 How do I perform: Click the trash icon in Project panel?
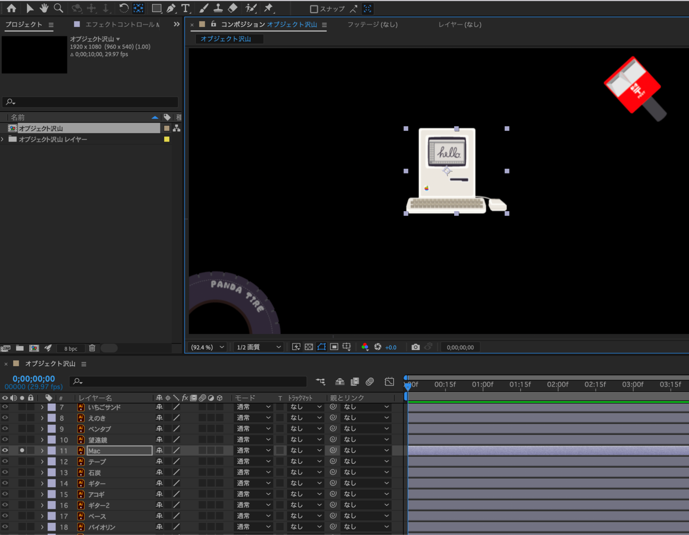click(x=92, y=348)
